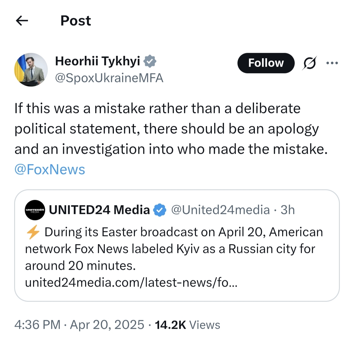Click the 4:36 PM Apr 20, 2025 timestamp

tap(79, 325)
